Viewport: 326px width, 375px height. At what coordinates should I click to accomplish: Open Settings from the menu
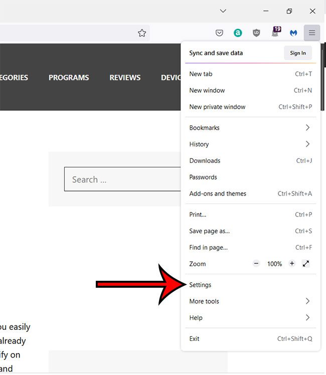250,285
